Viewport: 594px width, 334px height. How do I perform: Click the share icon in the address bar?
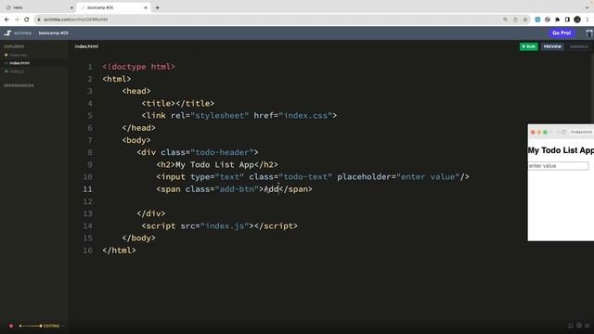coord(515,19)
